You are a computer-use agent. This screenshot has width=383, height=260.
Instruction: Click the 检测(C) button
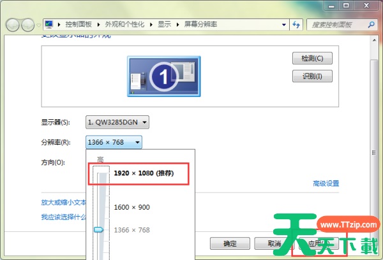[312, 59]
